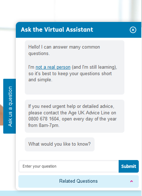Click the Submit button
This screenshot has height=196, width=142.
coord(129,166)
